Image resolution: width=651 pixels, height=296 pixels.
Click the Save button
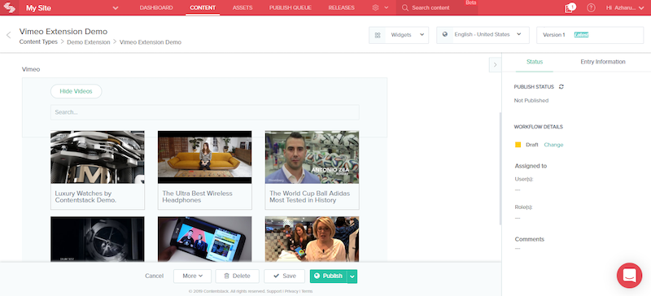coord(284,276)
